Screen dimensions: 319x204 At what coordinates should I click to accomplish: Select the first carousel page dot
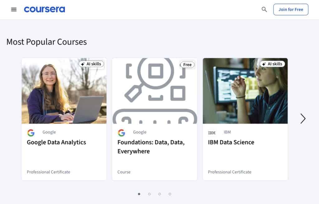click(139, 194)
